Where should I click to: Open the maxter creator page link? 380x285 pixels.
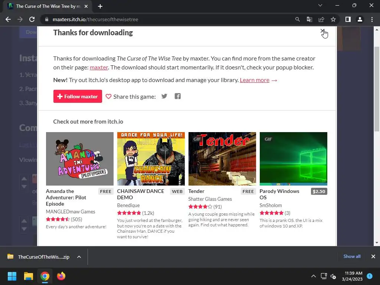[99, 68]
